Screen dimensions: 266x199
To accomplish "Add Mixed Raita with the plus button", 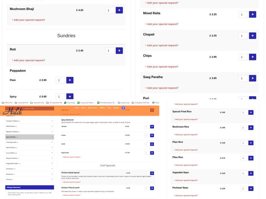I will tap(252, 15).
